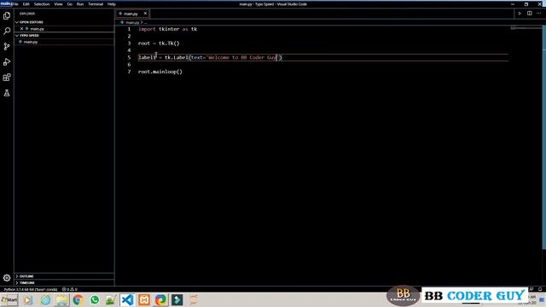The width and height of the screenshot is (546, 307).
Task: Open the View menu
Action: click(58, 4)
